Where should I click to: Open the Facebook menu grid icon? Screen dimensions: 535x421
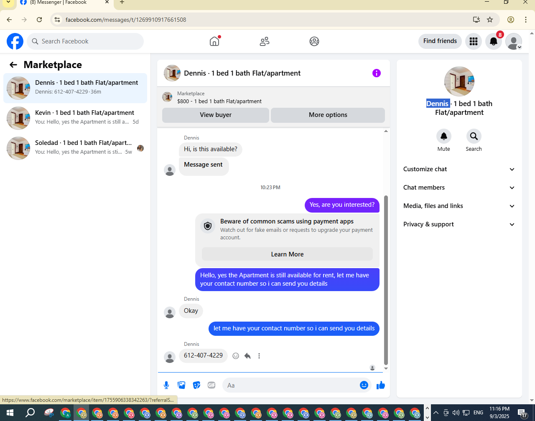pos(474,41)
